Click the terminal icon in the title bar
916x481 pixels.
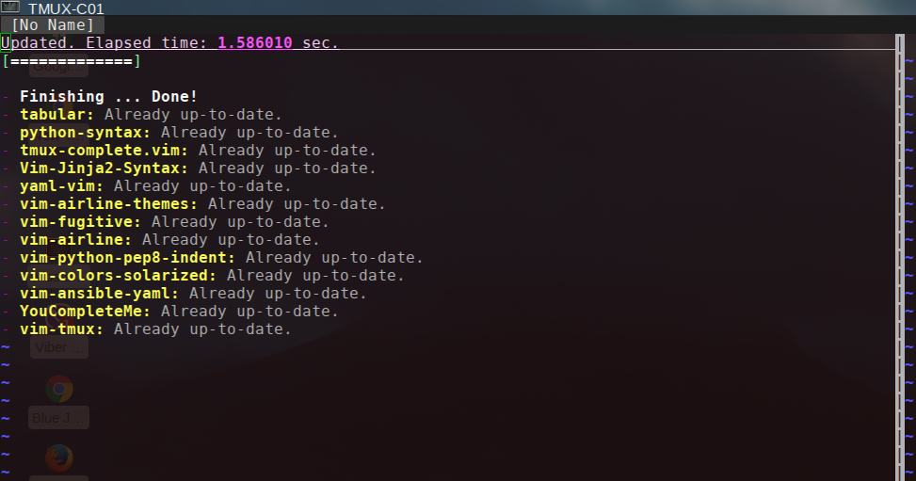coord(12,8)
